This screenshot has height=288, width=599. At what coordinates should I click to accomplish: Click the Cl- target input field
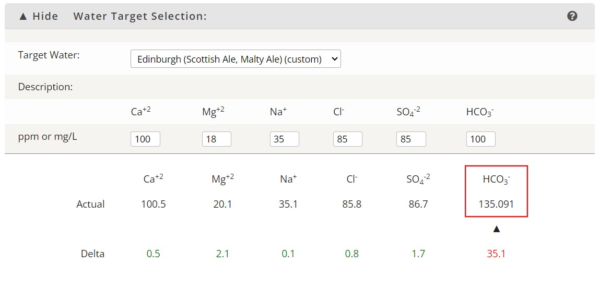348,139
